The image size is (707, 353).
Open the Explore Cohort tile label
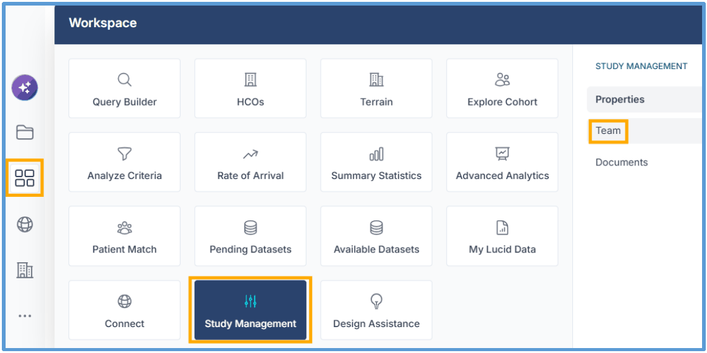click(x=502, y=102)
